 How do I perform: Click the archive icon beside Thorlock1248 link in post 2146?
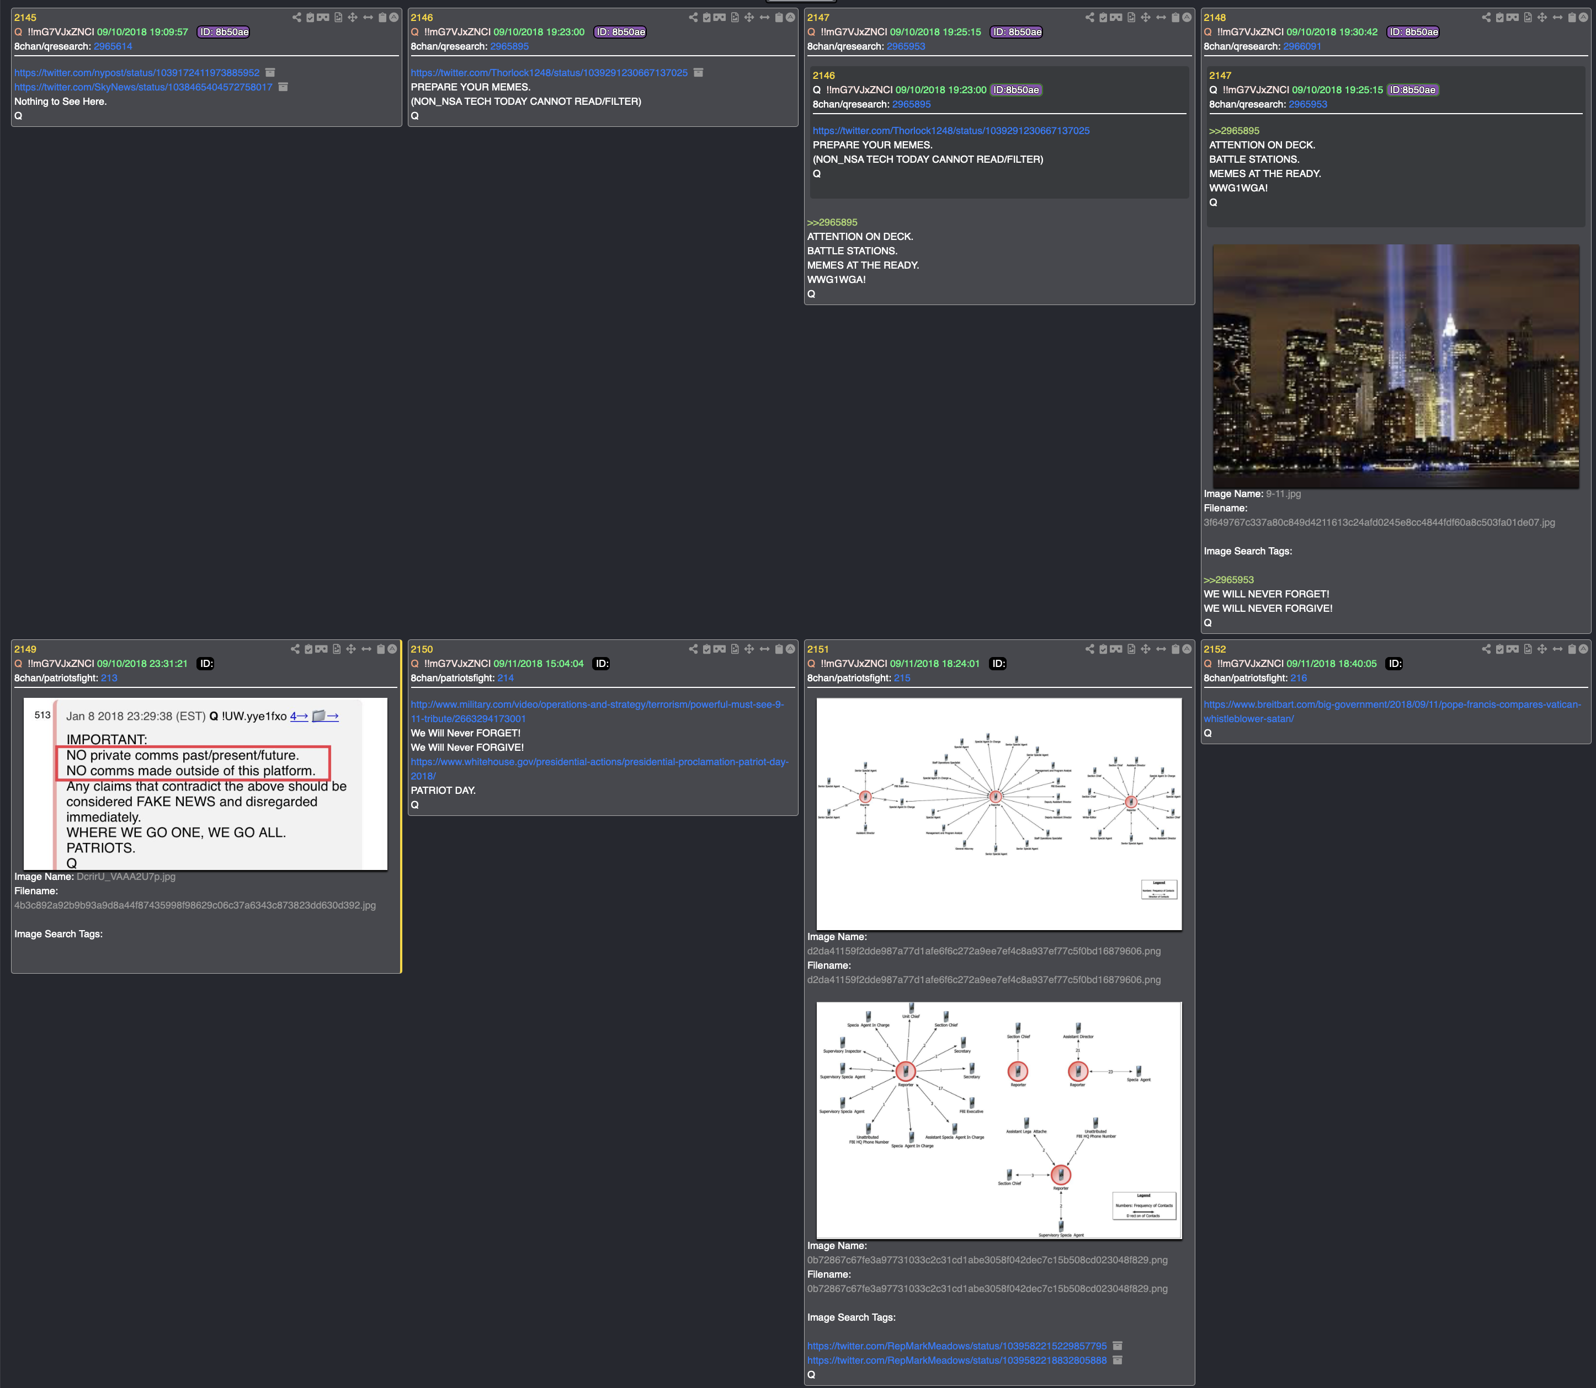pyautogui.click(x=698, y=73)
